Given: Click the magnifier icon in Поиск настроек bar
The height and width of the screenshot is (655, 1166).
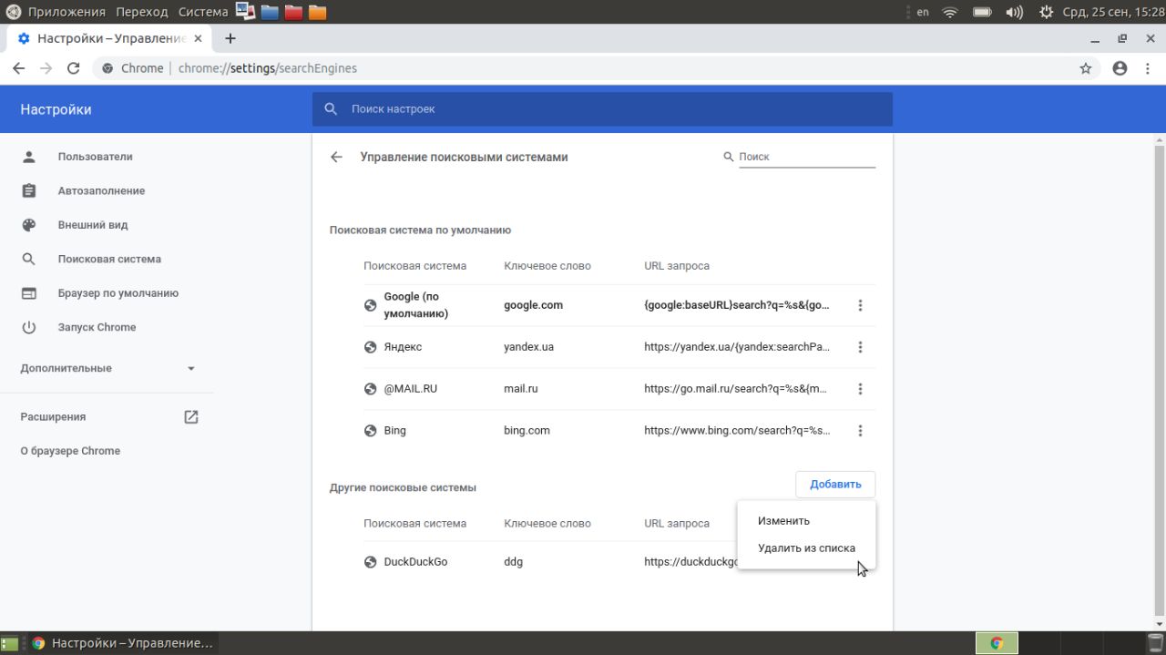Looking at the screenshot, I should click(331, 109).
